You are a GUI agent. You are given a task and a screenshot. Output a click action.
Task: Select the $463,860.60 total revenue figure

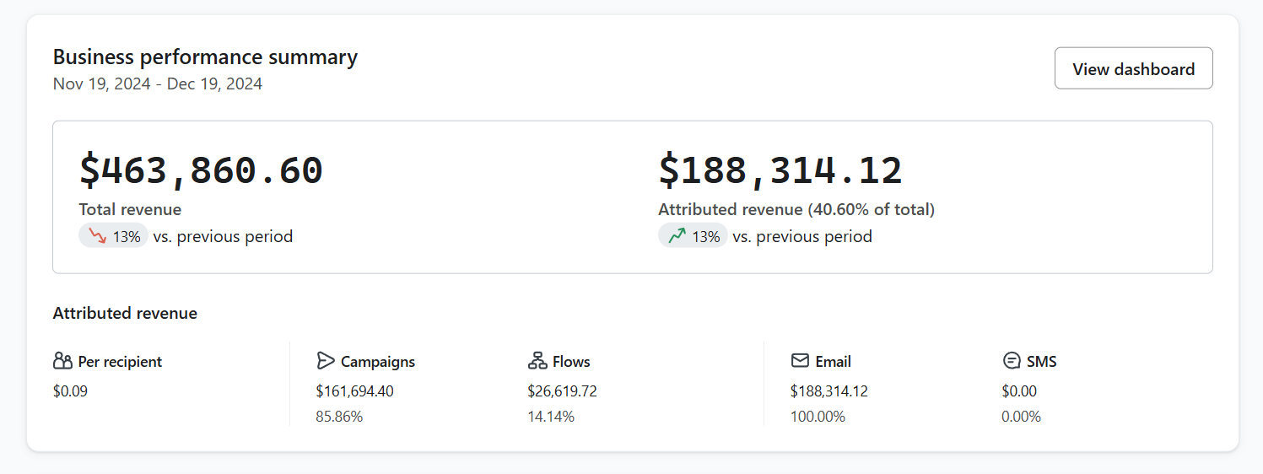(x=201, y=170)
